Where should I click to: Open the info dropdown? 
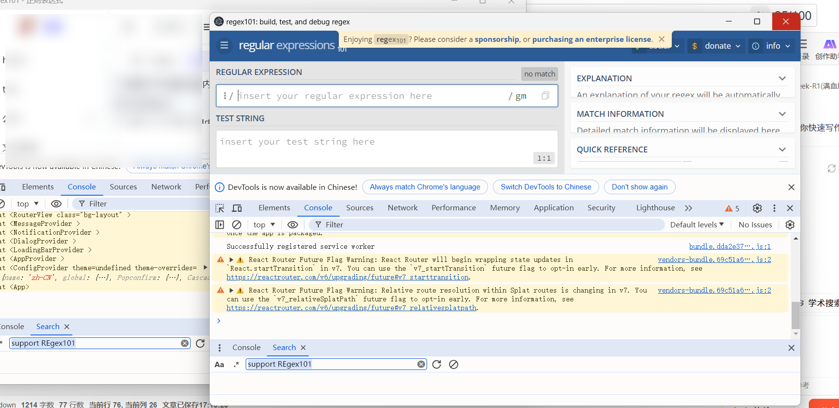[772, 46]
